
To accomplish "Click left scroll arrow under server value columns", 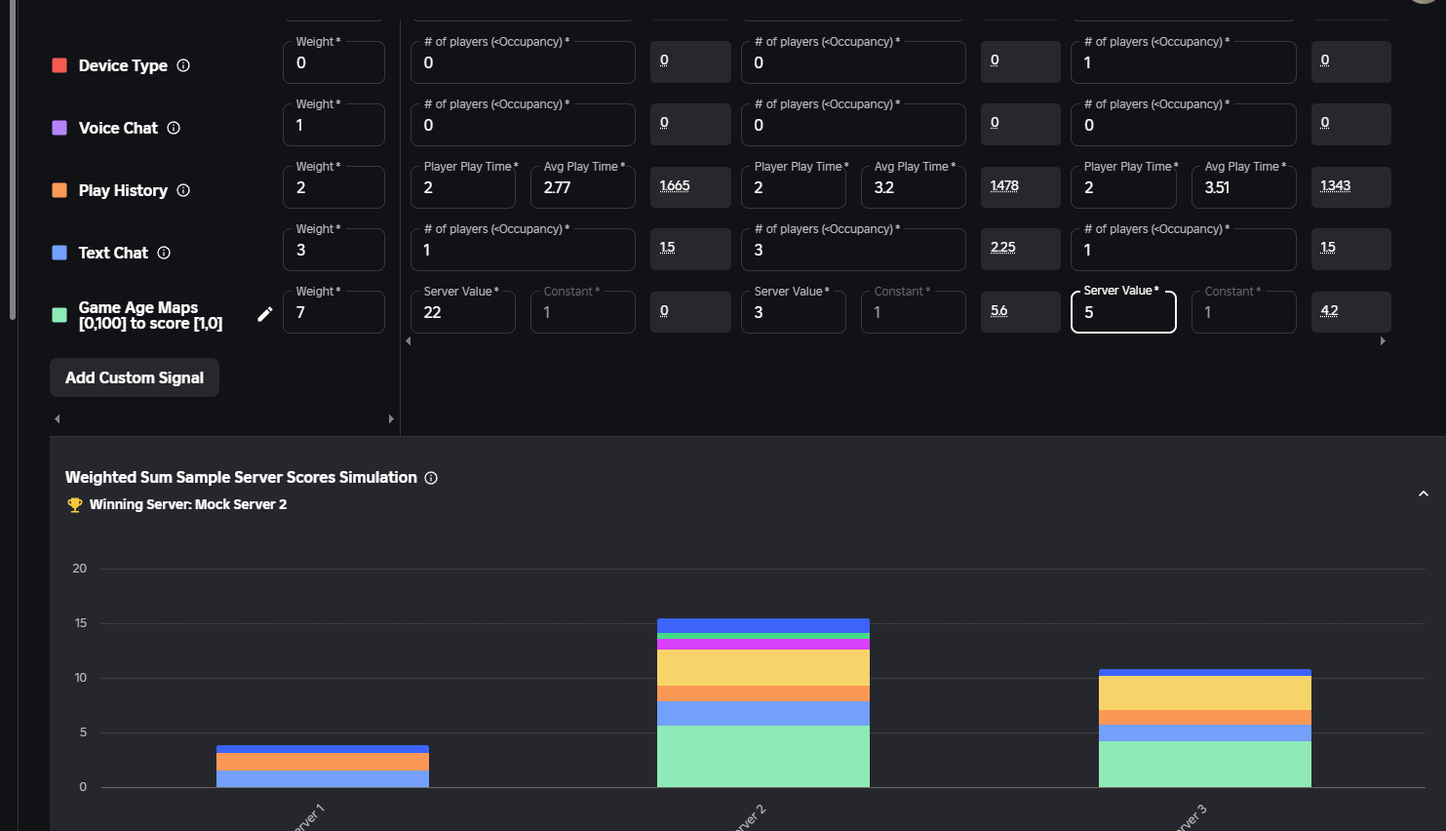I will coord(409,341).
